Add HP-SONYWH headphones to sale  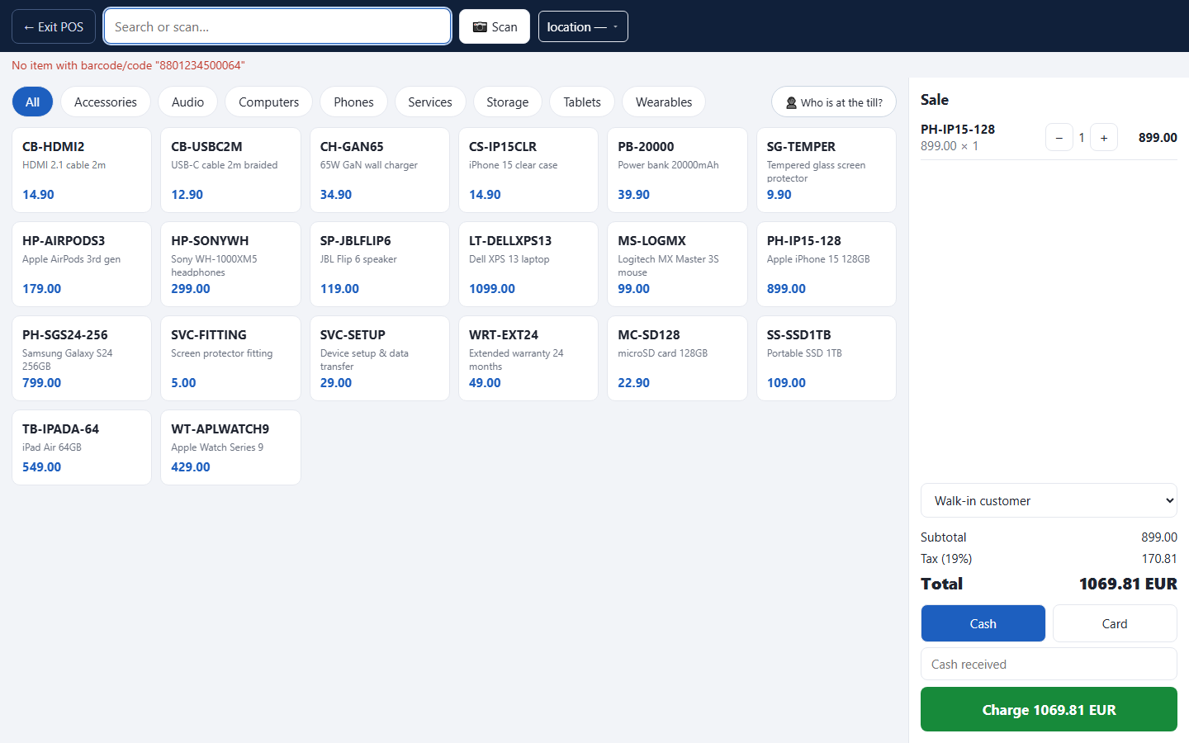pyautogui.click(x=230, y=264)
